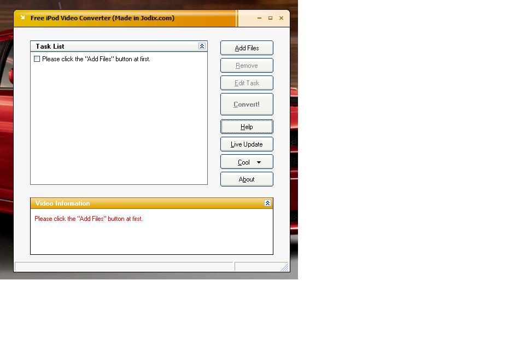Click the "Video Information" panel title
The height and width of the screenshot is (350, 526).
(63, 203)
